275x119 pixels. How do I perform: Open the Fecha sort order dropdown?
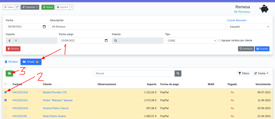pyautogui.click(x=261, y=73)
